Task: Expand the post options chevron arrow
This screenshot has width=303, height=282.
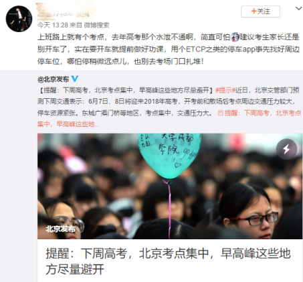Action: [x=298, y=9]
